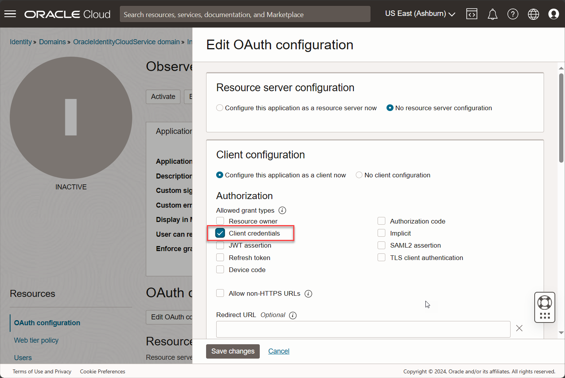Open the floating support widget

(x=544, y=307)
